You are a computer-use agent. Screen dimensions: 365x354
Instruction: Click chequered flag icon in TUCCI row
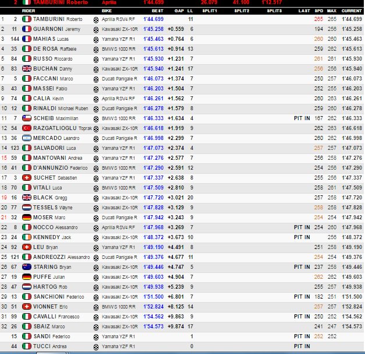pyautogui.click(x=96, y=347)
